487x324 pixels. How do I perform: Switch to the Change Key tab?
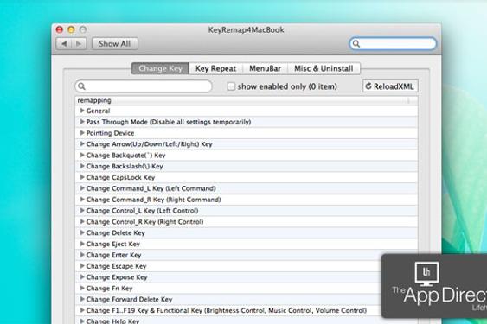(x=160, y=68)
